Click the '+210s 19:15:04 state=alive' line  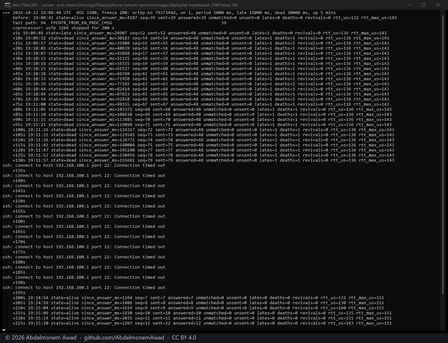tap(198, 308)
